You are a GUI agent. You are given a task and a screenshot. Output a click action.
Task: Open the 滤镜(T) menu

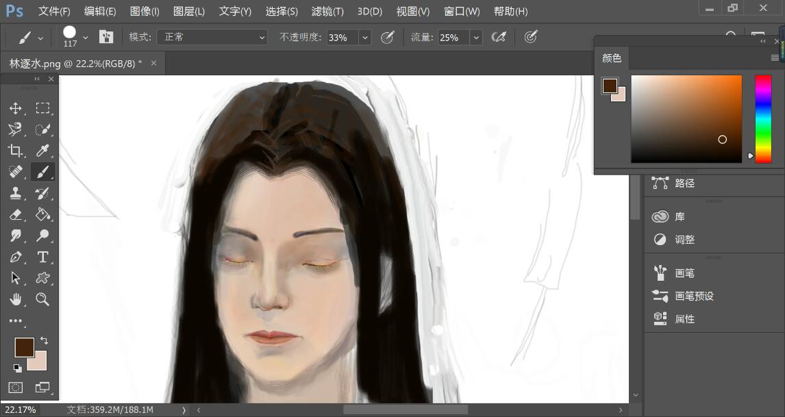327,11
